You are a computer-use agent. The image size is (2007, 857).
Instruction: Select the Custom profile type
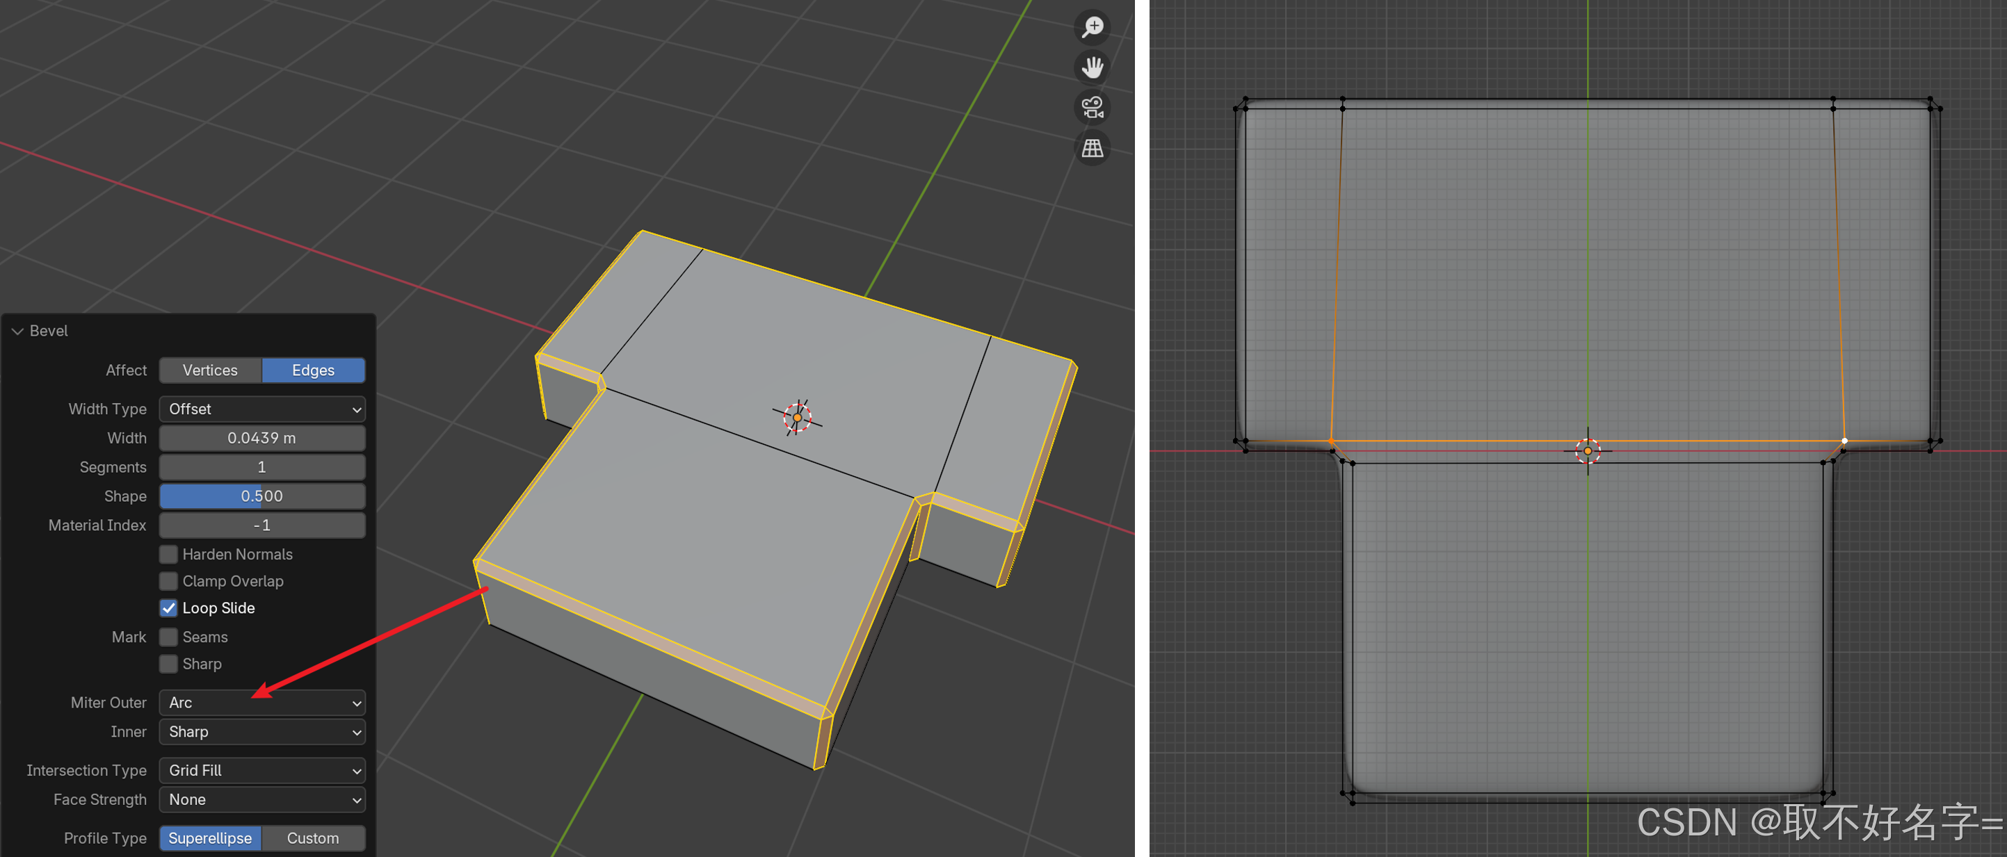[x=312, y=838]
